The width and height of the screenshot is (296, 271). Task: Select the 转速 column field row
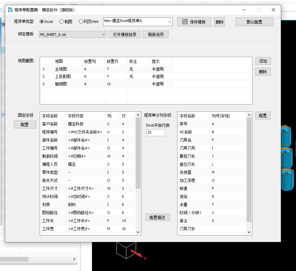point(212,188)
